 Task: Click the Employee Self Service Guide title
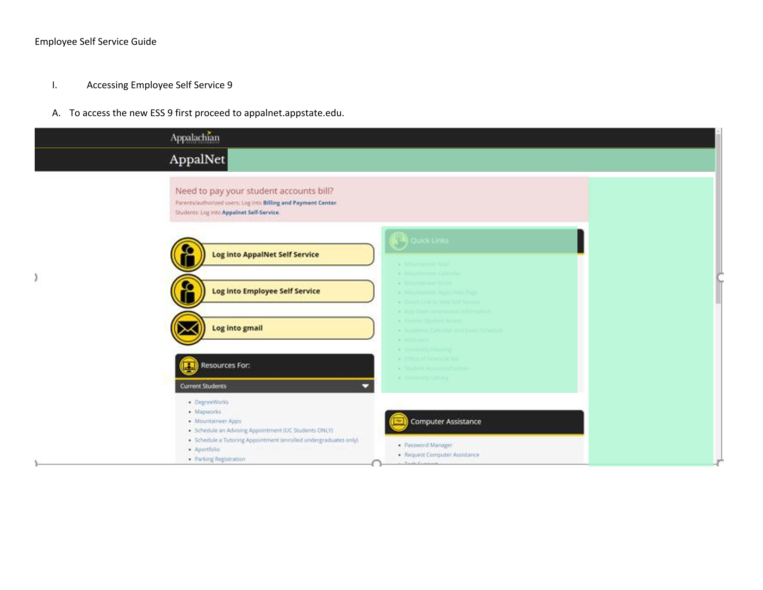pos(96,42)
